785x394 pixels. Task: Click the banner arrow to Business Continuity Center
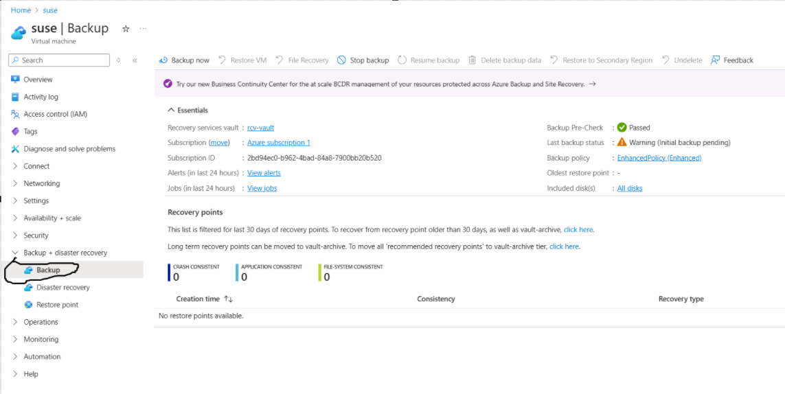click(592, 84)
